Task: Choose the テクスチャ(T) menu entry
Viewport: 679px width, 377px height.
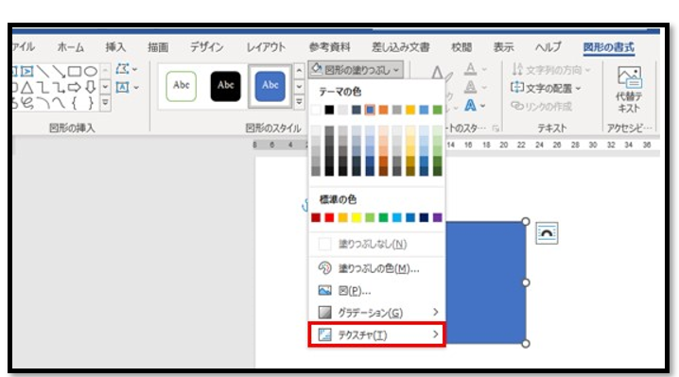Action: pos(376,334)
